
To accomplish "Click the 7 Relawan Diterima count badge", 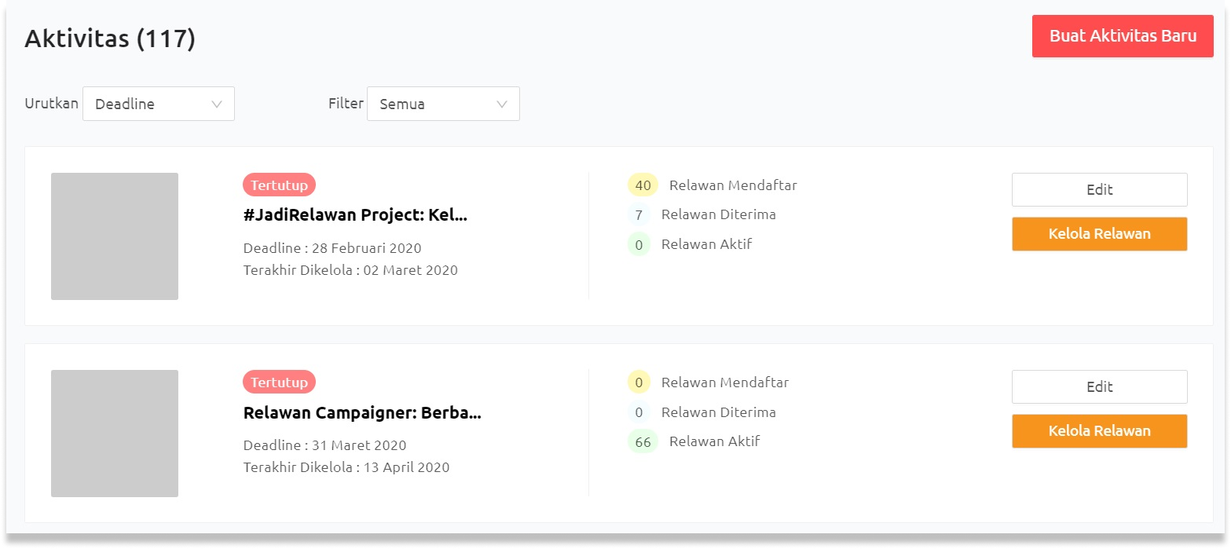I will click(639, 214).
